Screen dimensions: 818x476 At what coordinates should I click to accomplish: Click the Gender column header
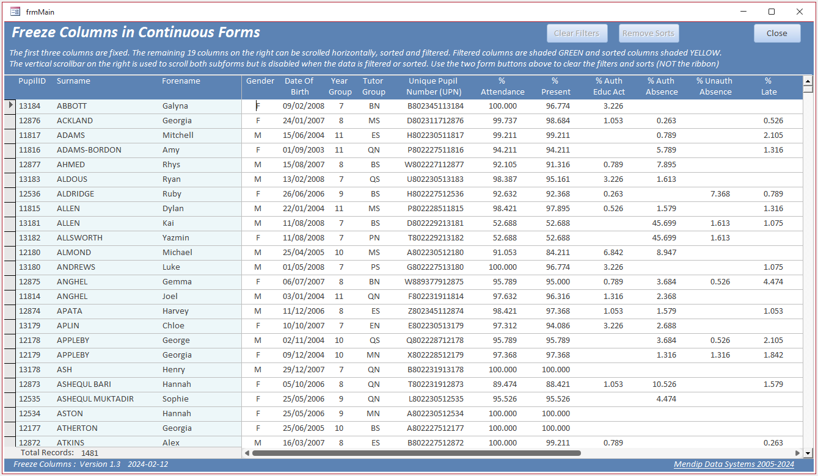click(260, 81)
